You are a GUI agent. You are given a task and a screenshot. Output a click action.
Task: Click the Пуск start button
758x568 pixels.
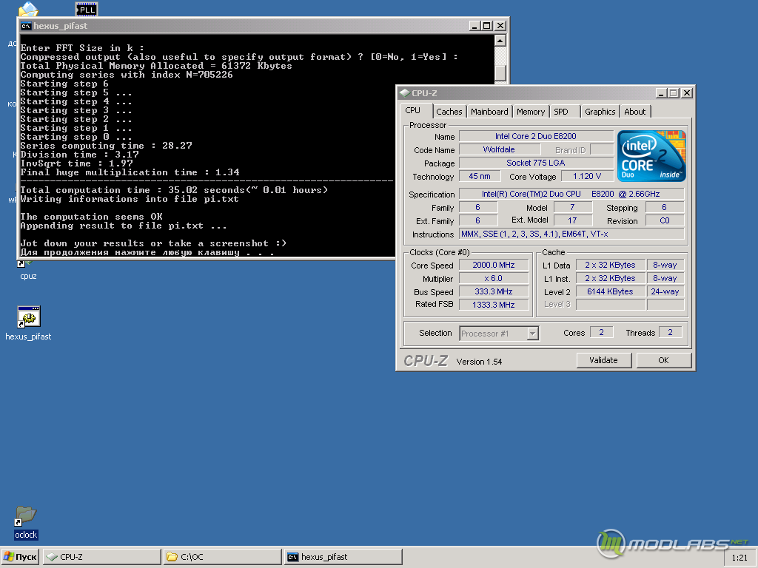pos(20,557)
